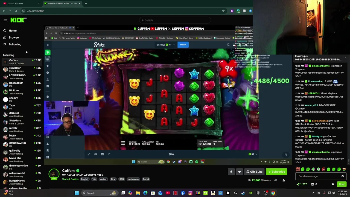Screen dimensions: 350x197
Task: Open Windows Start menu
Action: [77, 193]
